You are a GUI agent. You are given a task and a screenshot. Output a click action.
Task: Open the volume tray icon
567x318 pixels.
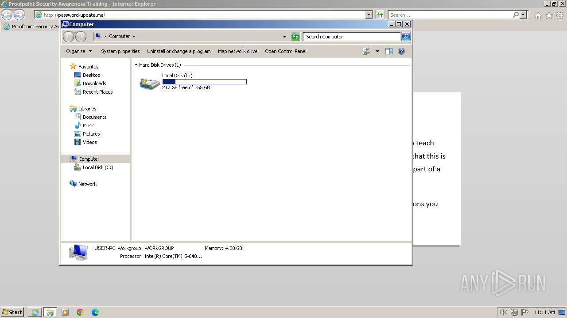point(503,312)
